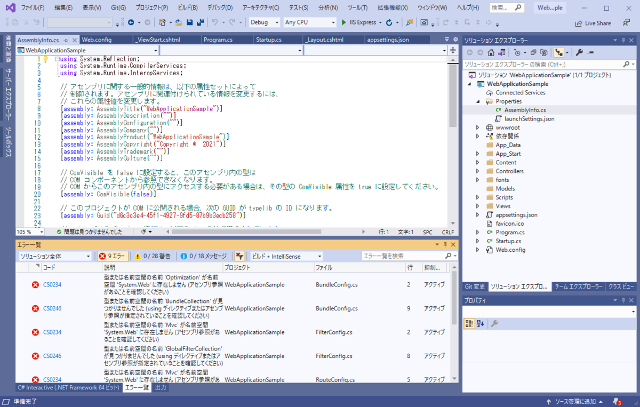This screenshot has width=640, height=407.
Task: Toggle Alphabetical sort in Properties panel
Action: 480,323
